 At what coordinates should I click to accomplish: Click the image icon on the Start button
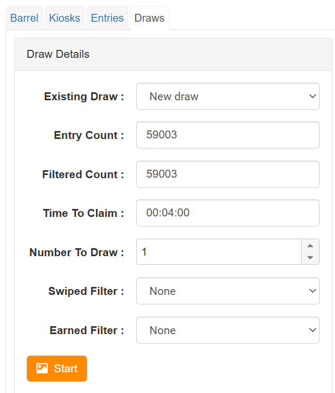[x=42, y=369]
